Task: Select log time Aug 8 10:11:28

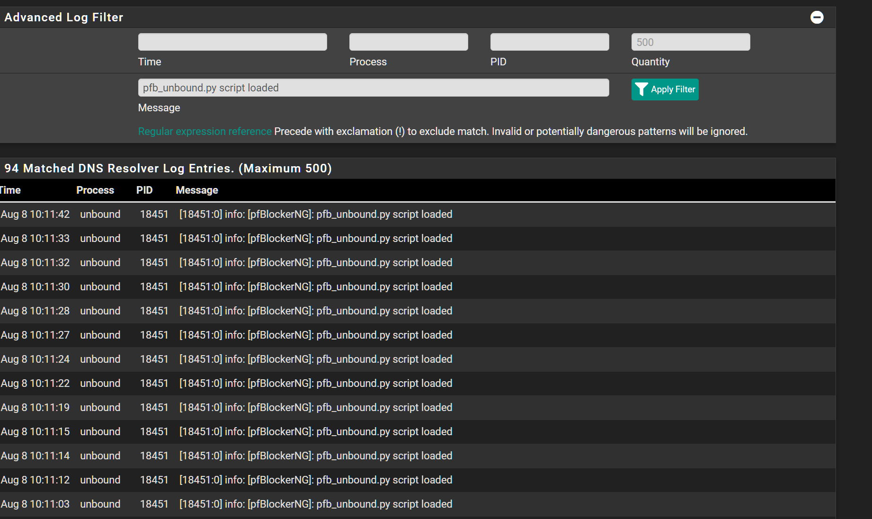Action: (35, 311)
